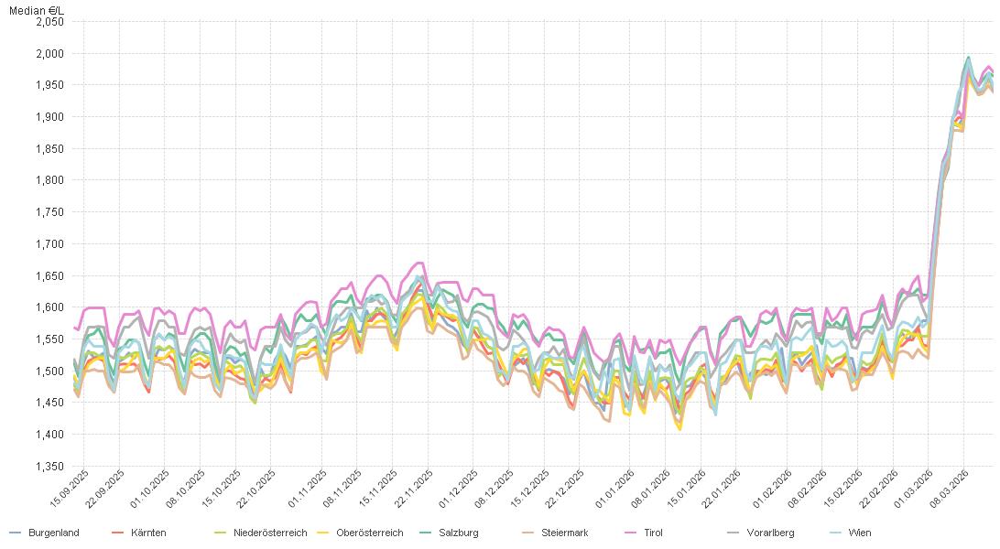
Task: Select the Vorarlberg legend label
Action: 770,533
